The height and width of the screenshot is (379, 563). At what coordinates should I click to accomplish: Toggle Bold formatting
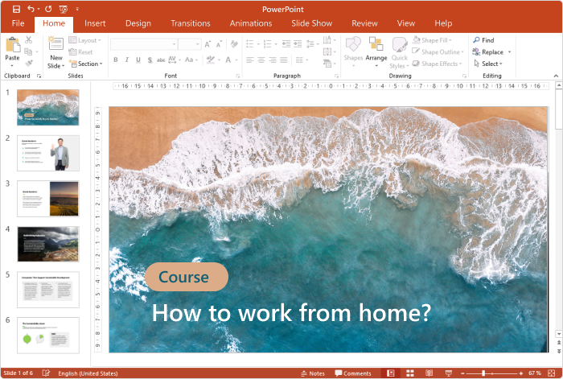[116, 60]
